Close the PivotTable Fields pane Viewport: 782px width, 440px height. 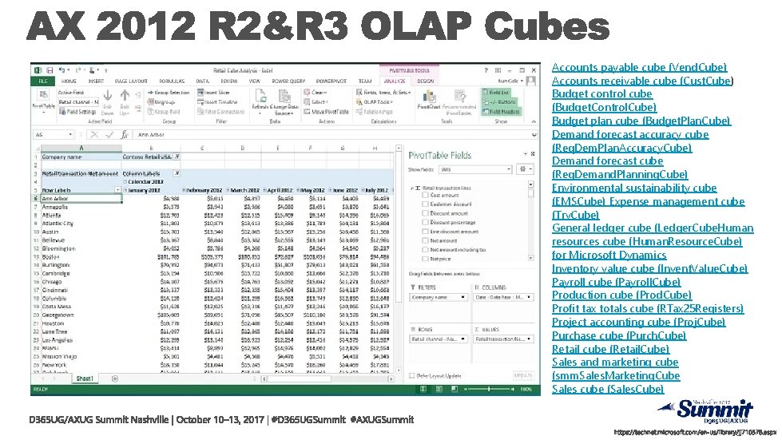point(533,154)
